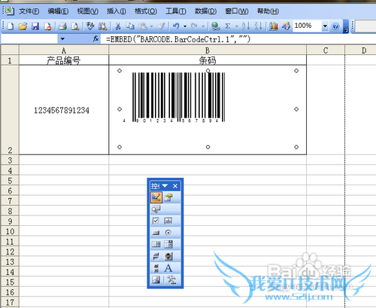Image resolution: width=376 pixels, height=308 pixels.
Task: Select the Combo Box control tool
Action: tap(168, 244)
